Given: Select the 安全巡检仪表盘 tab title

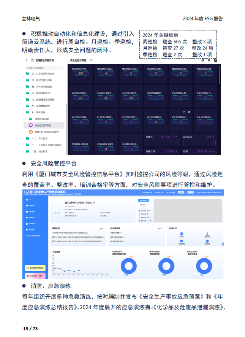Looking at the screenshot, I should point(78,60).
